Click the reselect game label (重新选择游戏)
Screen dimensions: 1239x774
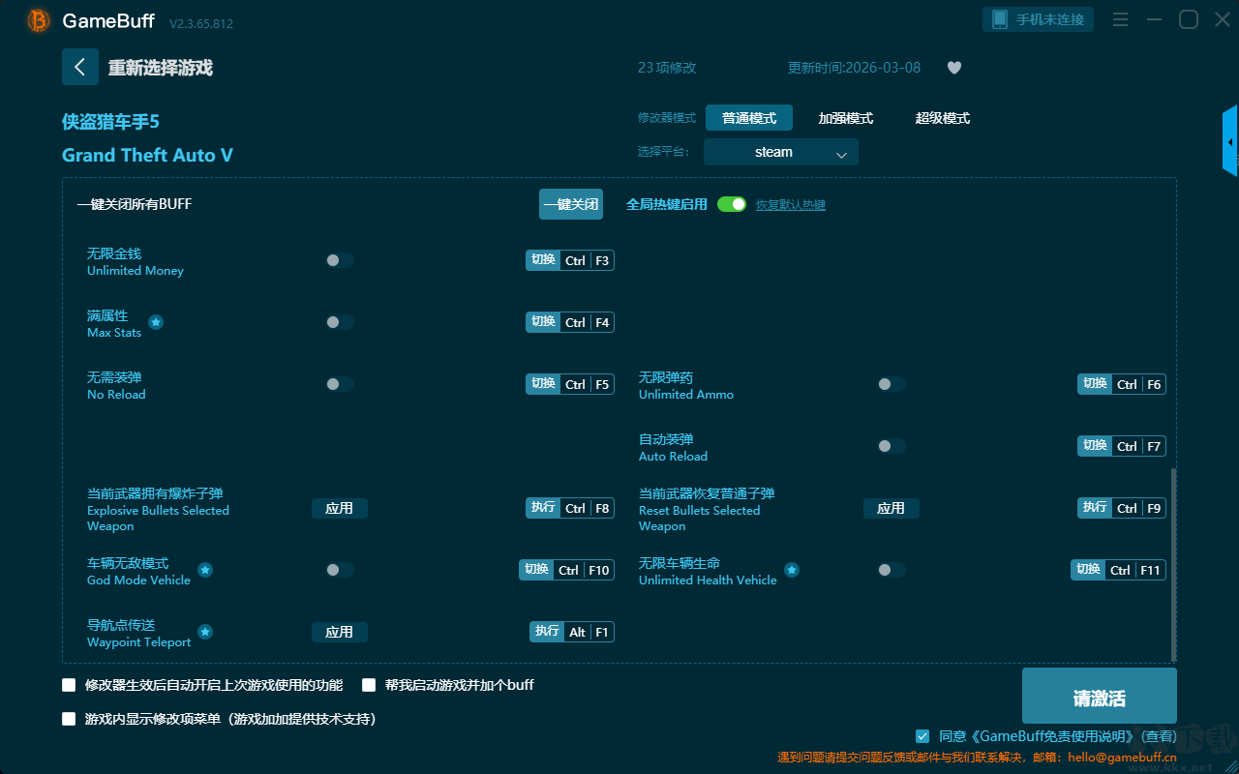[x=161, y=68]
